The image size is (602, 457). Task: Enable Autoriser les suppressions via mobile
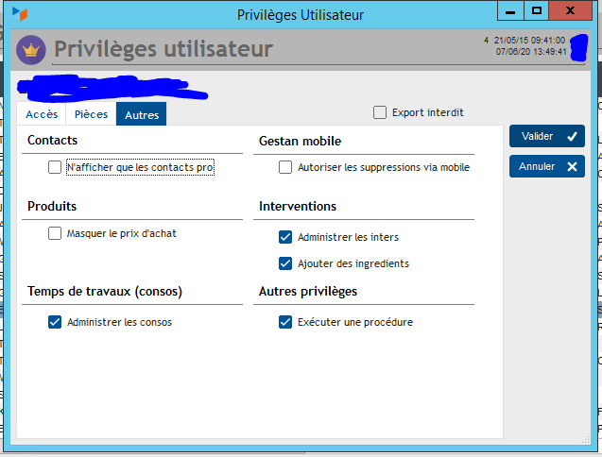(x=285, y=167)
